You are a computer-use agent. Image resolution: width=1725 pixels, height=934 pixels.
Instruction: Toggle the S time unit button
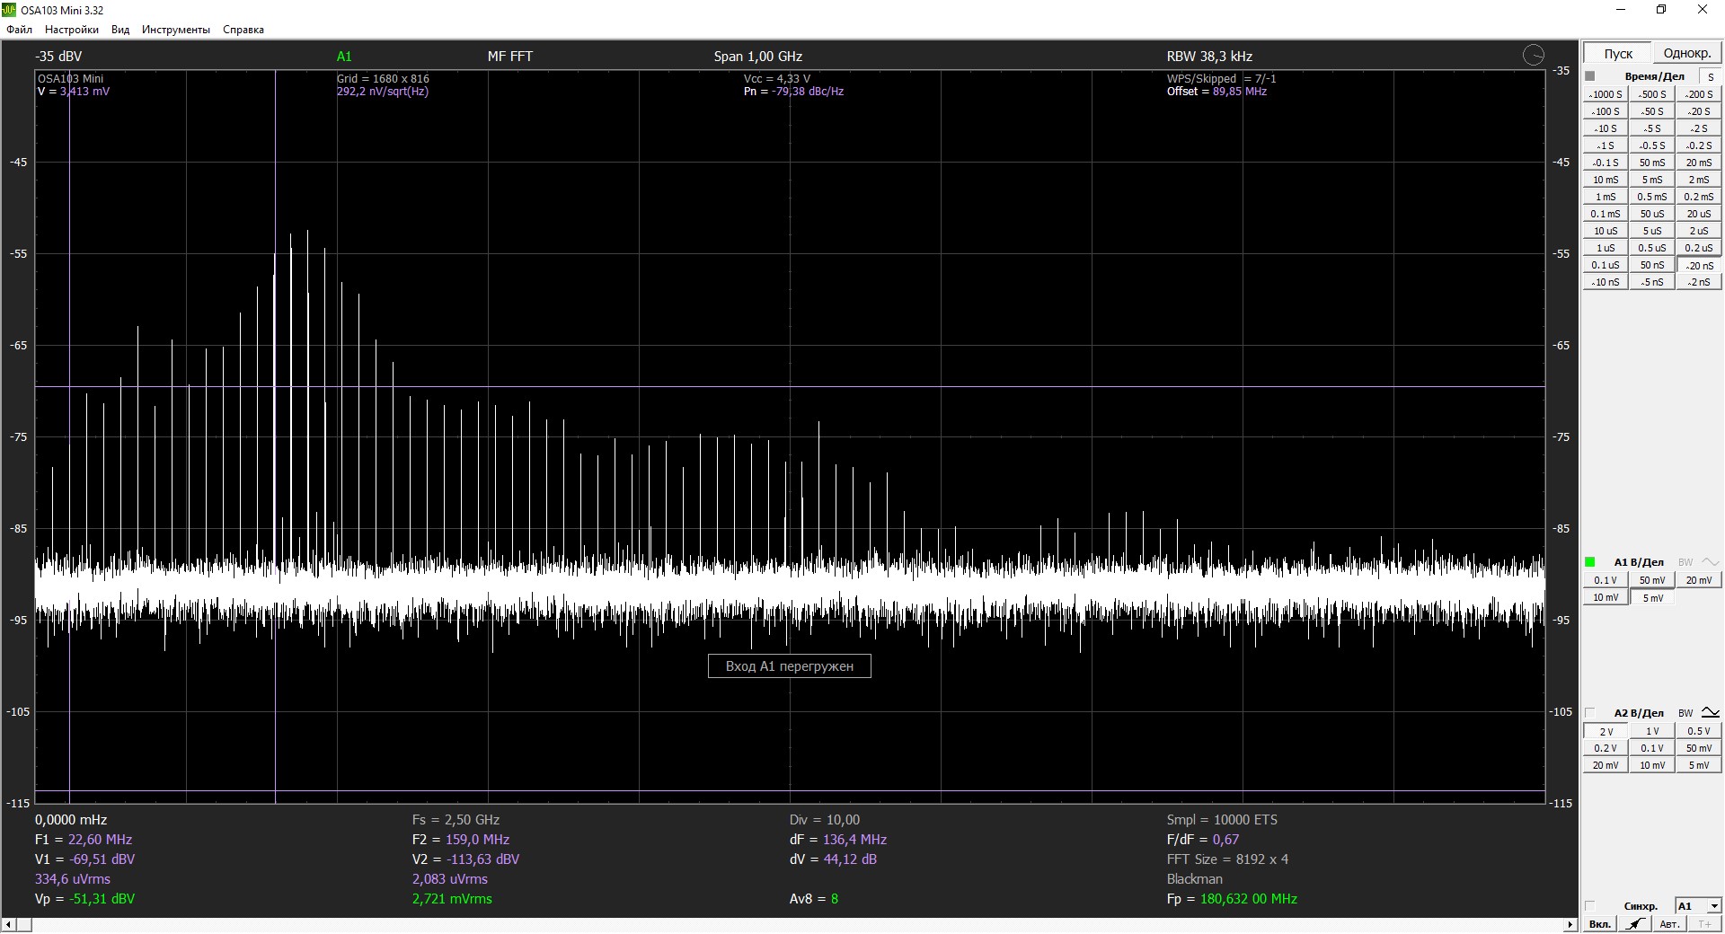pyautogui.click(x=1711, y=77)
